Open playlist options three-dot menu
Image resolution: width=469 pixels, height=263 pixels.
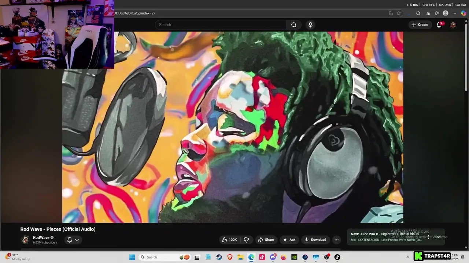pyautogui.click(x=429, y=237)
